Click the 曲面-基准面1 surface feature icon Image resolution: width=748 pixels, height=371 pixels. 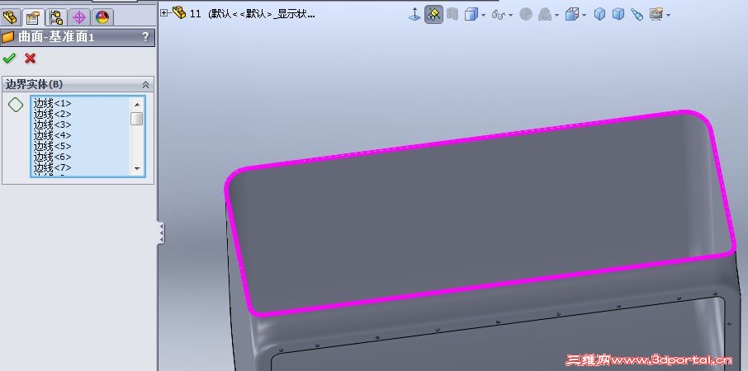(x=7, y=37)
